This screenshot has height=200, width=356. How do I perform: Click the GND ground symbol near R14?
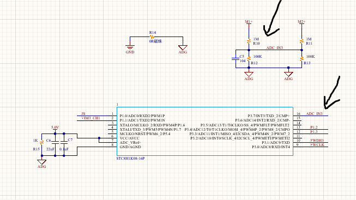(x=130, y=47)
